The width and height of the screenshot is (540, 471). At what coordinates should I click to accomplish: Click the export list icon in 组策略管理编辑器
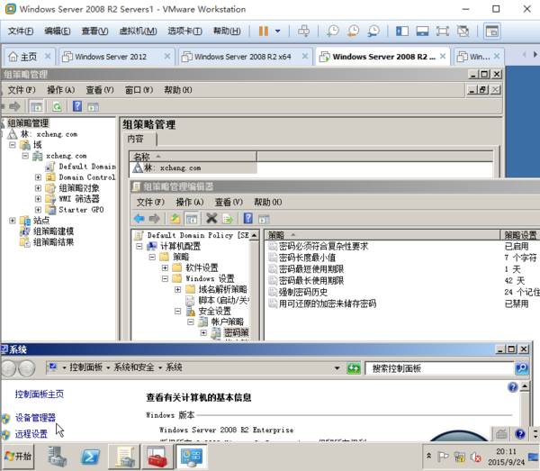[x=228, y=219]
